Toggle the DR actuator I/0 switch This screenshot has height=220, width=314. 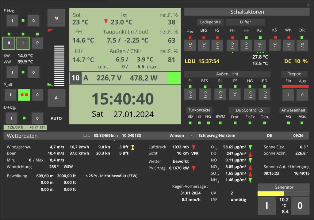302,45
